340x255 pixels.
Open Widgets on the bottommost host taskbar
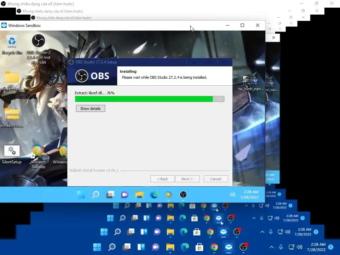point(141,247)
